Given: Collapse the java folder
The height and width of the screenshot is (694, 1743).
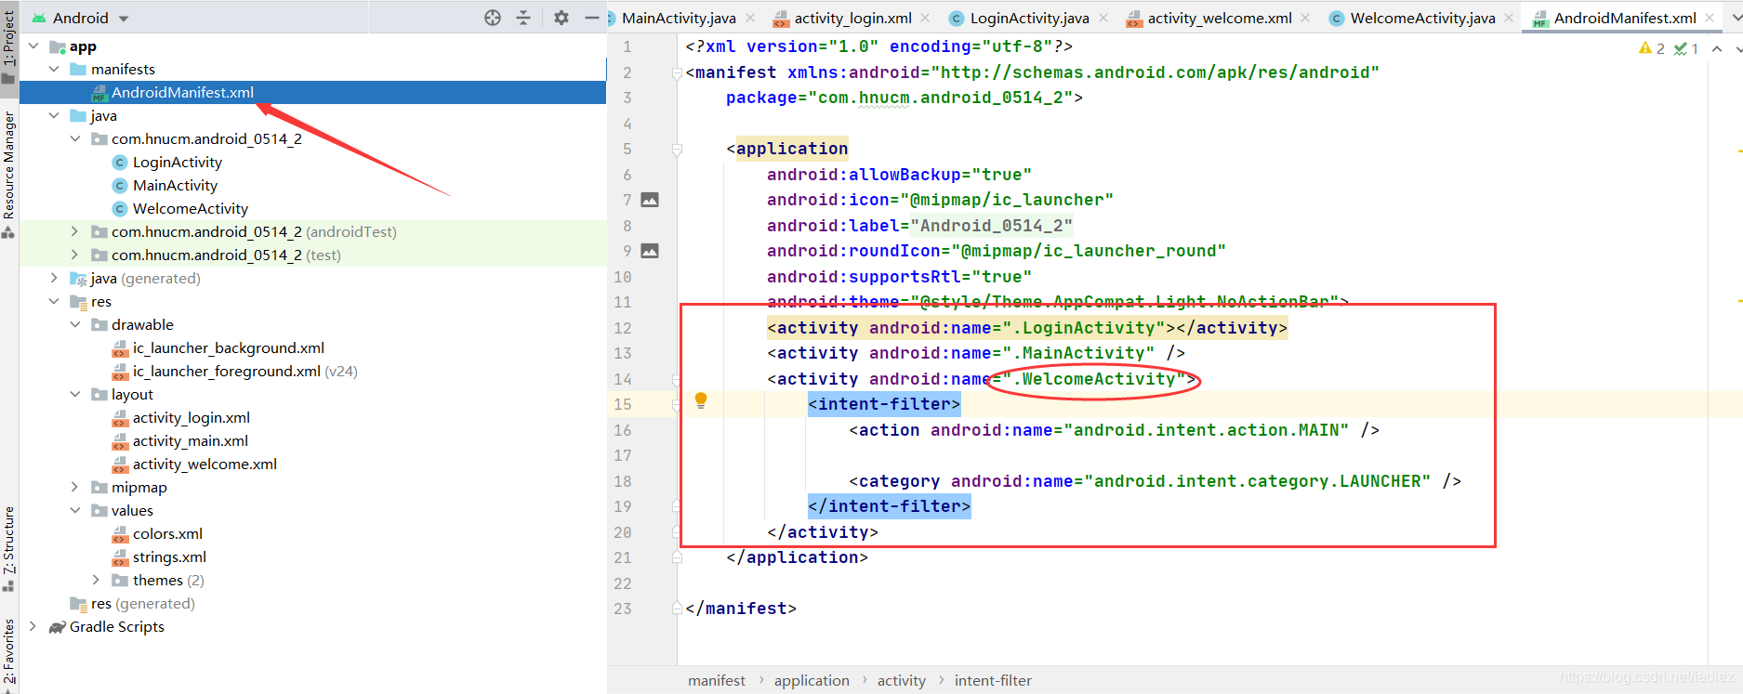Looking at the screenshot, I should pos(54,115).
